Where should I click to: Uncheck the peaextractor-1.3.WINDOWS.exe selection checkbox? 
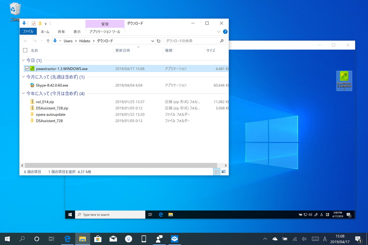click(27, 68)
